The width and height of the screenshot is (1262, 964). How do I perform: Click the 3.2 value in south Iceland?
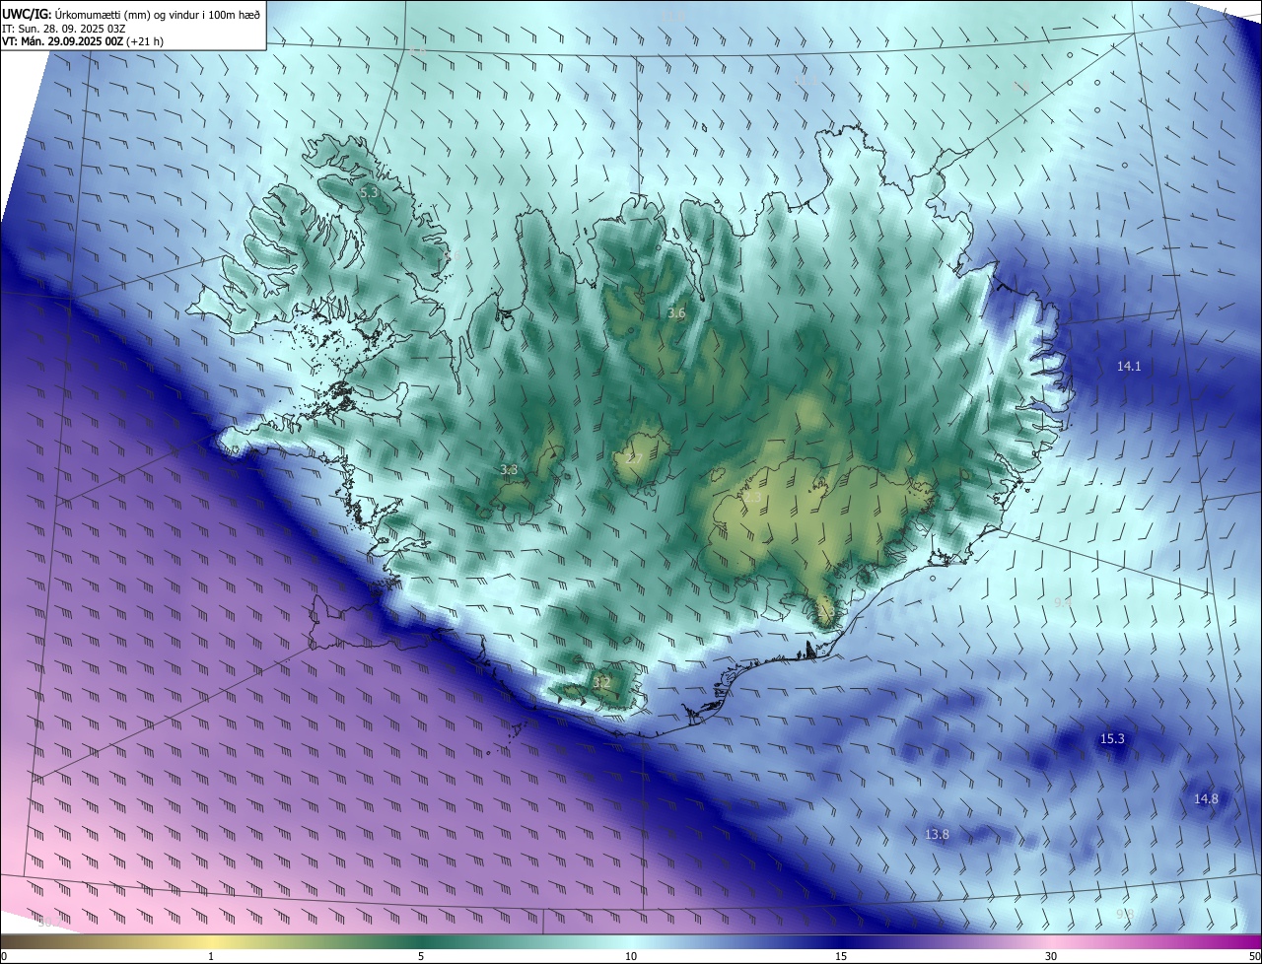601,681
